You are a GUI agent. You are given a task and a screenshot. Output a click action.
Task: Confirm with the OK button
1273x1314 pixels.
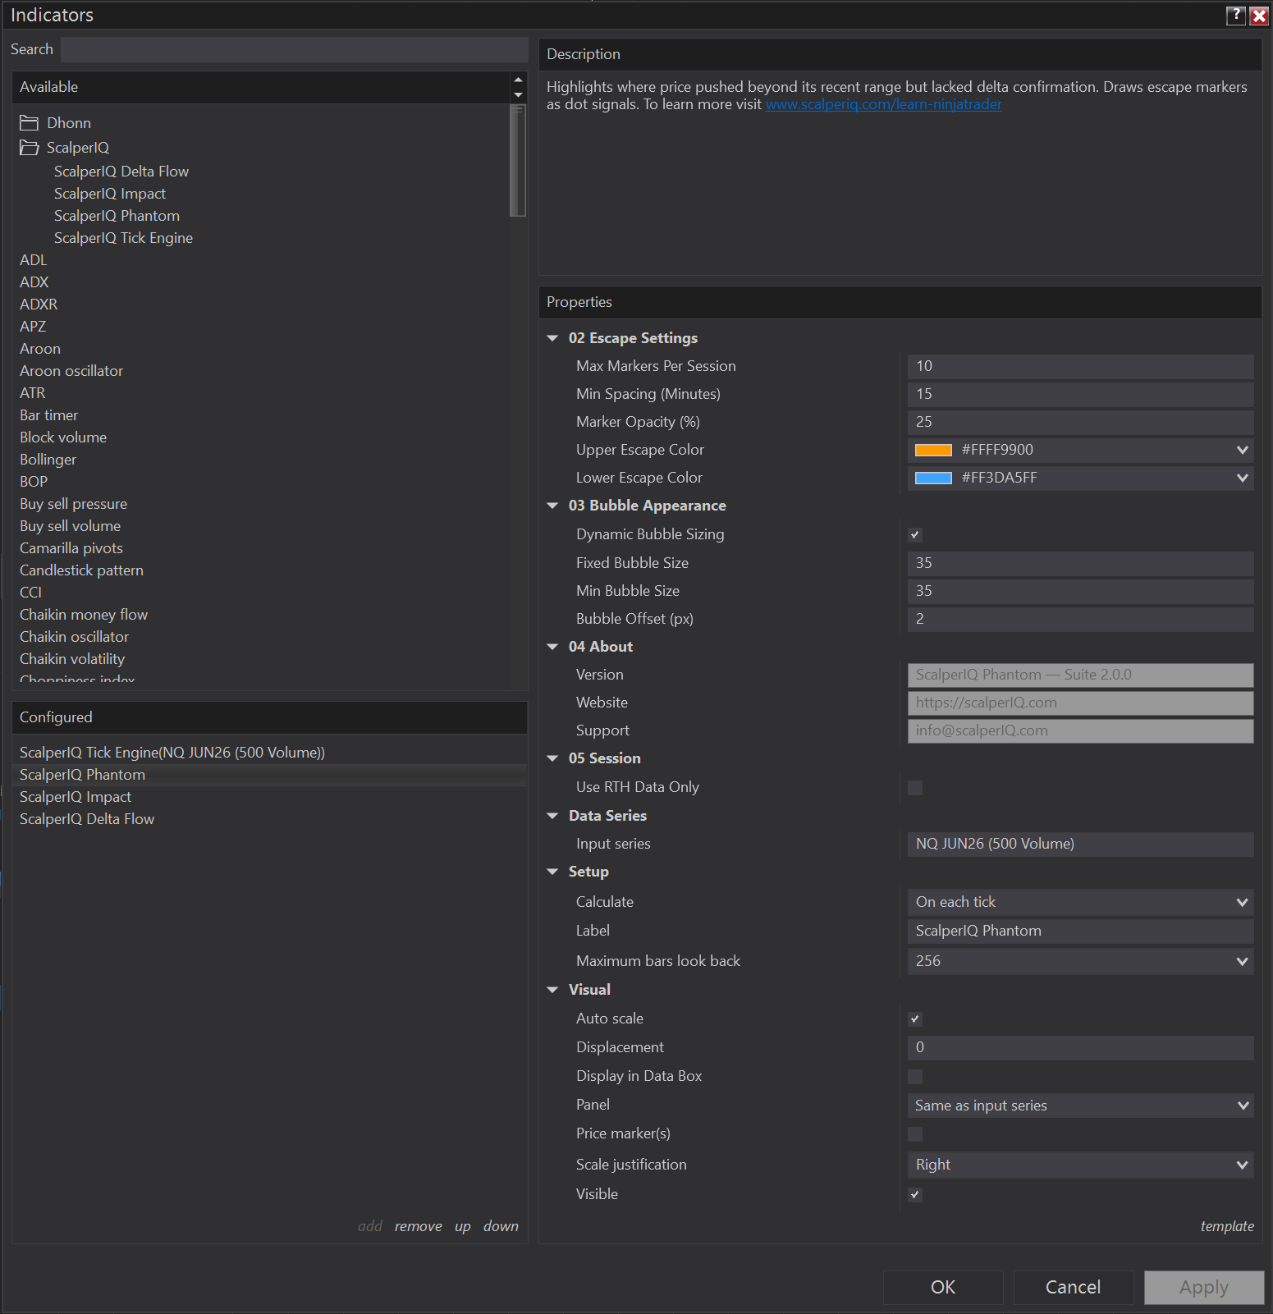pos(943,1287)
